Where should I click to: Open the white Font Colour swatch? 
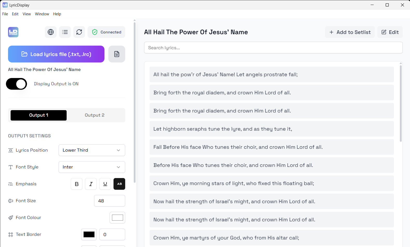pyautogui.click(x=117, y=218)
